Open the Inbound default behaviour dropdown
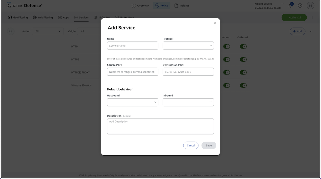 188,102
